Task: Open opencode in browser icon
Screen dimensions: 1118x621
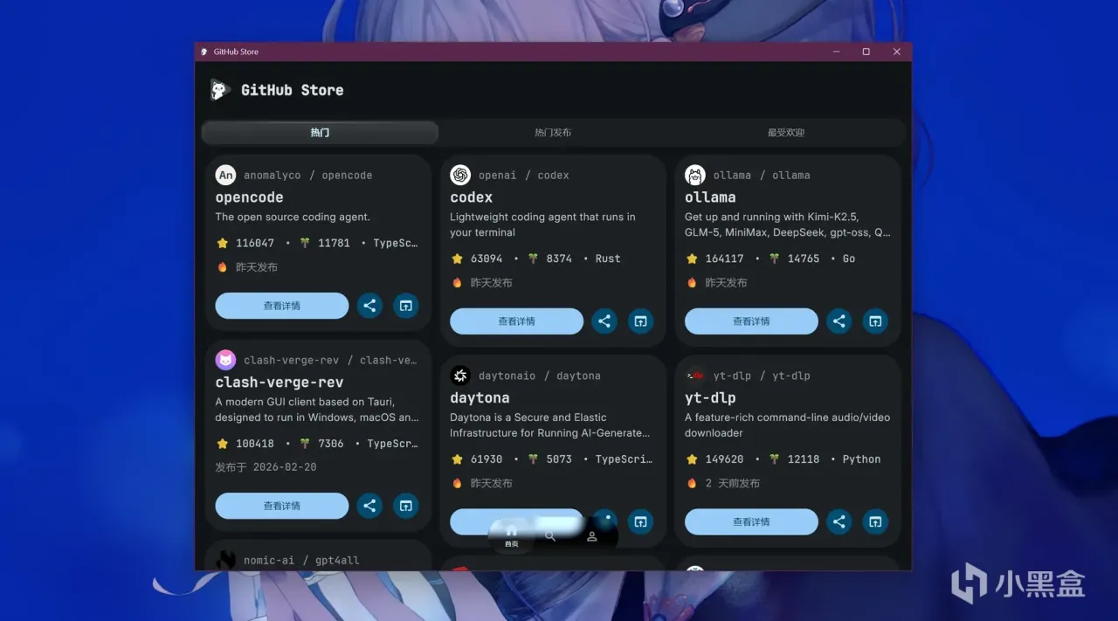Action: click(405, 306)
